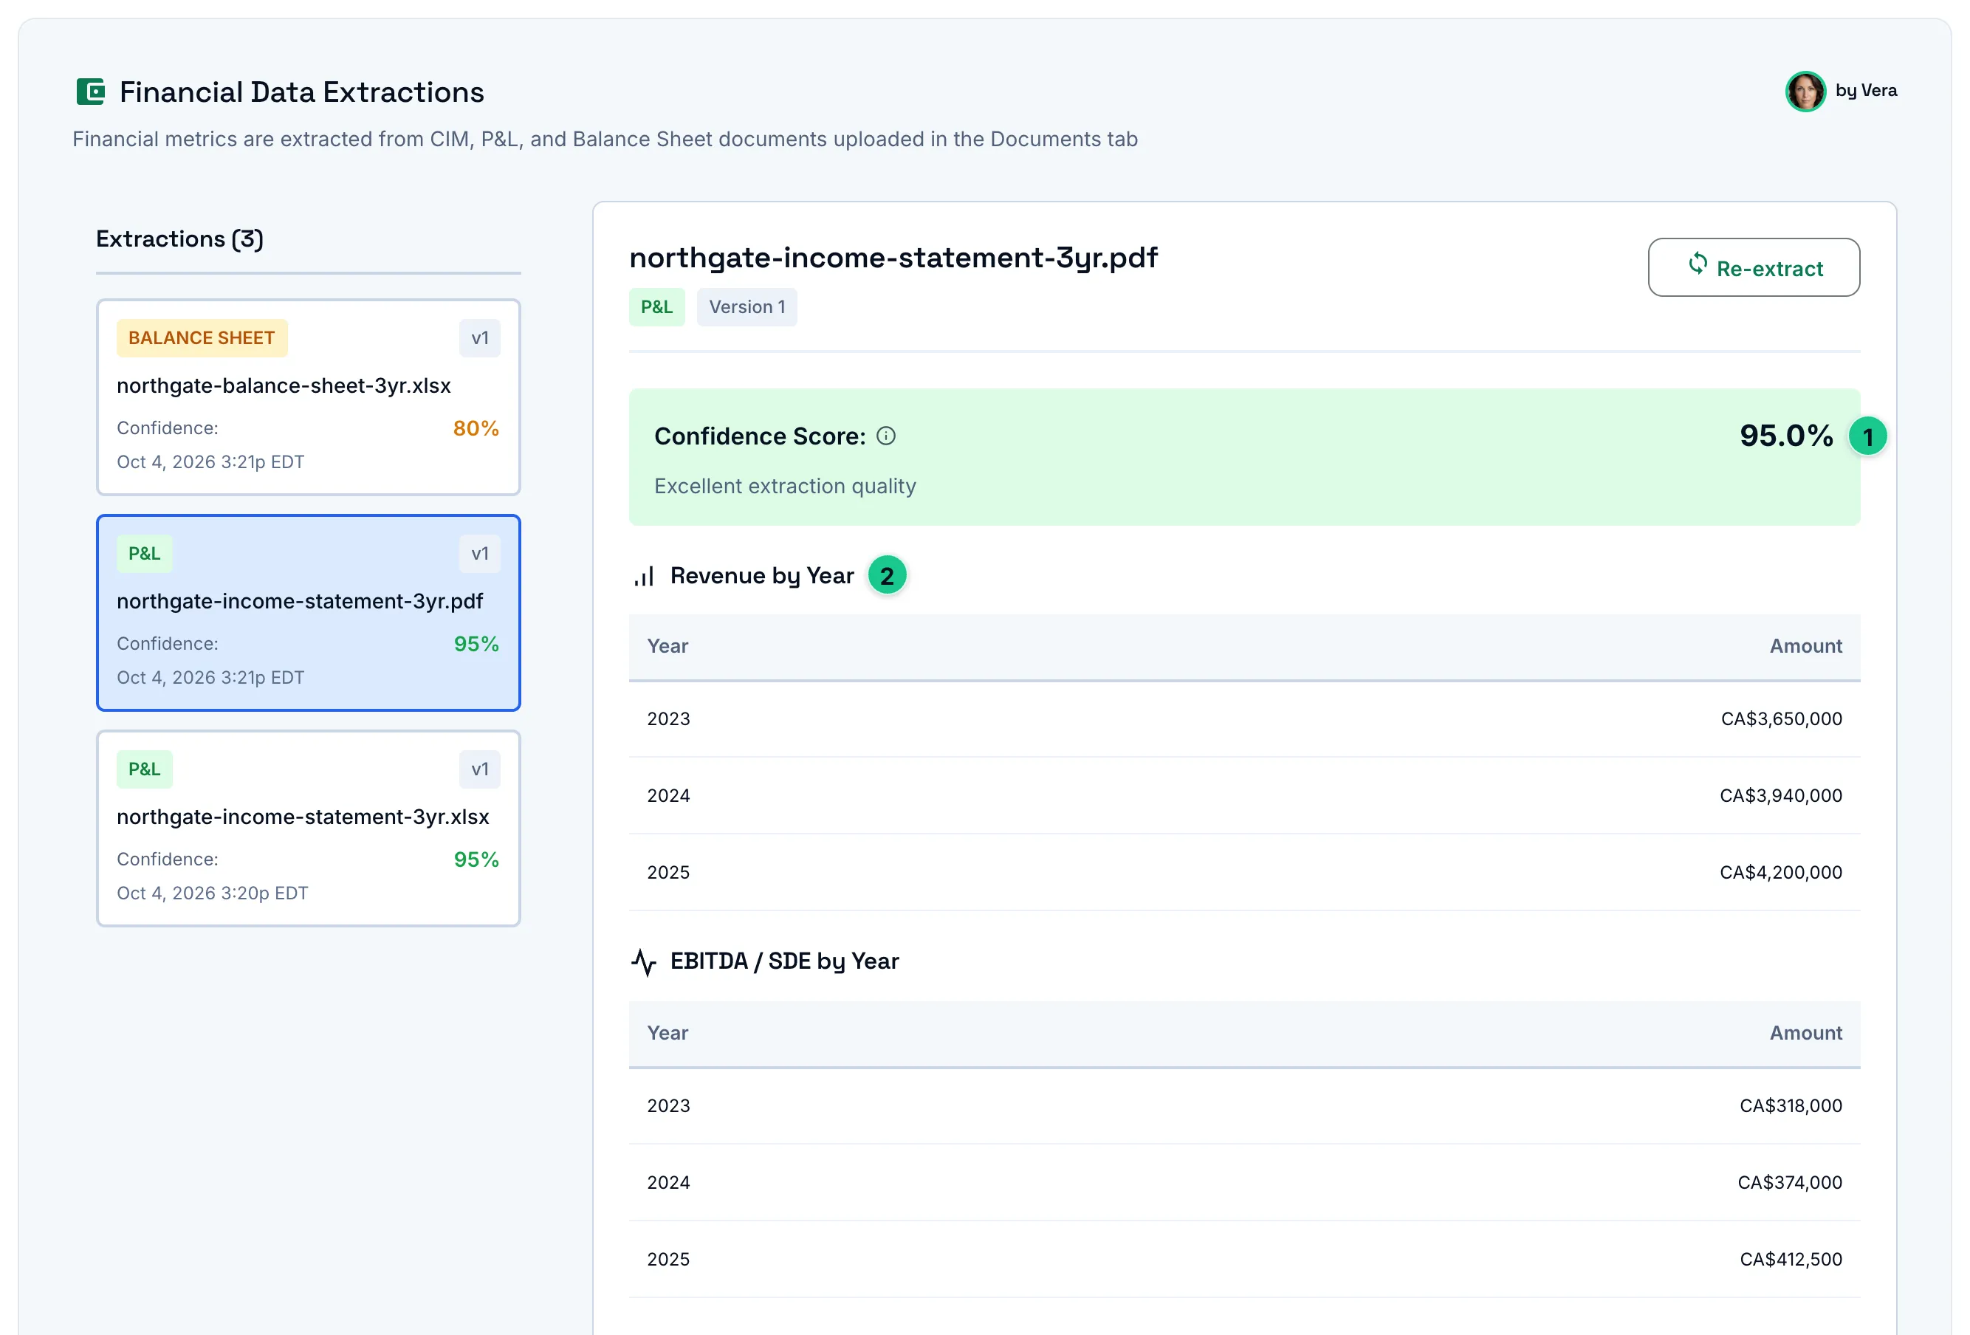Click the P&L tag on the selected pdf card
This screenshot has height=1335, width=1970.
coord(144,554)
